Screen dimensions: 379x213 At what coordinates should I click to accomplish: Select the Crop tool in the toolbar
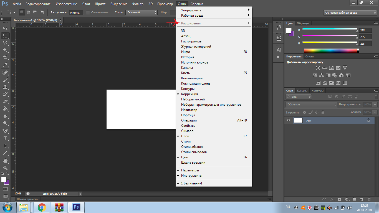5,57
